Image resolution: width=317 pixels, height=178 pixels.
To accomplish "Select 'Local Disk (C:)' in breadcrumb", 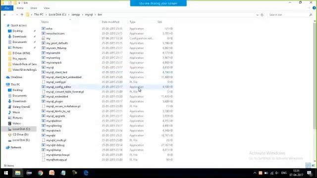I will (57, 14).
